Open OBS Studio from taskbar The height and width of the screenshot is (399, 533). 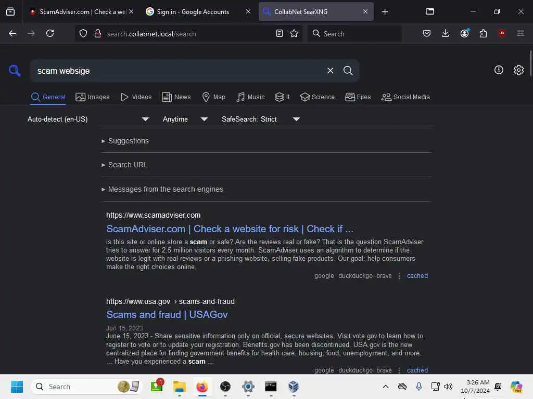(225, 387)
